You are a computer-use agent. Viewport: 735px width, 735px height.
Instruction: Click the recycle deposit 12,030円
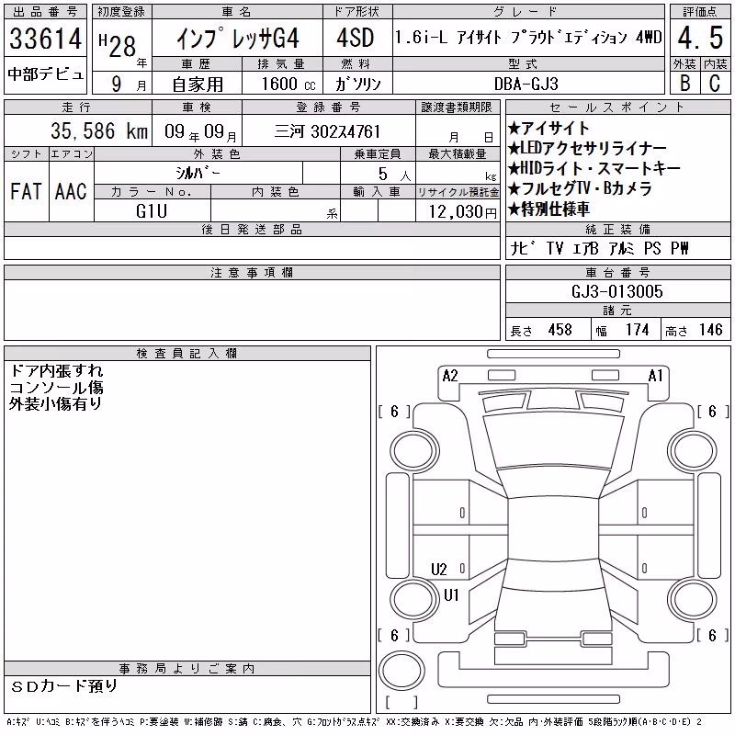tap(462, 212)
